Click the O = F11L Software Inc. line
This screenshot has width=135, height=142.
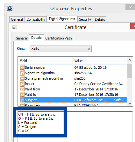click(36, 118)
